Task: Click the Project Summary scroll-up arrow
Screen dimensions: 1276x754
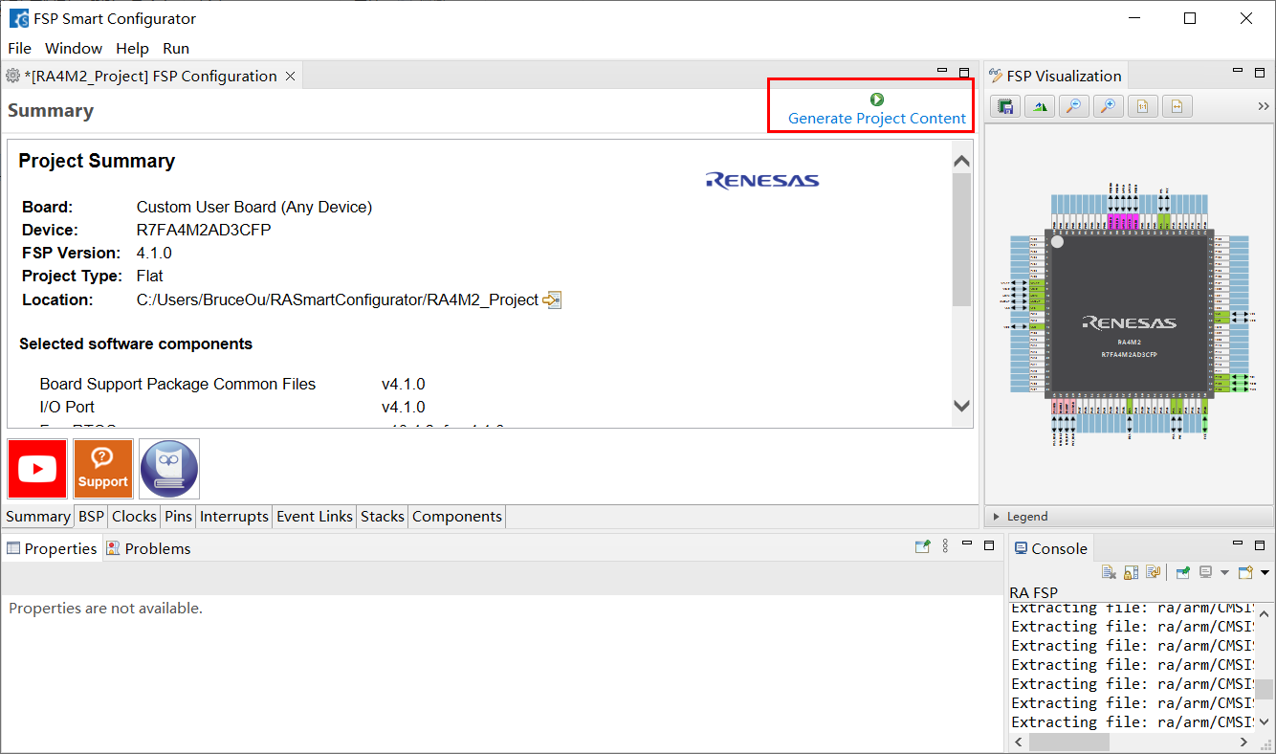Action: pyautogui.click(x=962, y=161)
